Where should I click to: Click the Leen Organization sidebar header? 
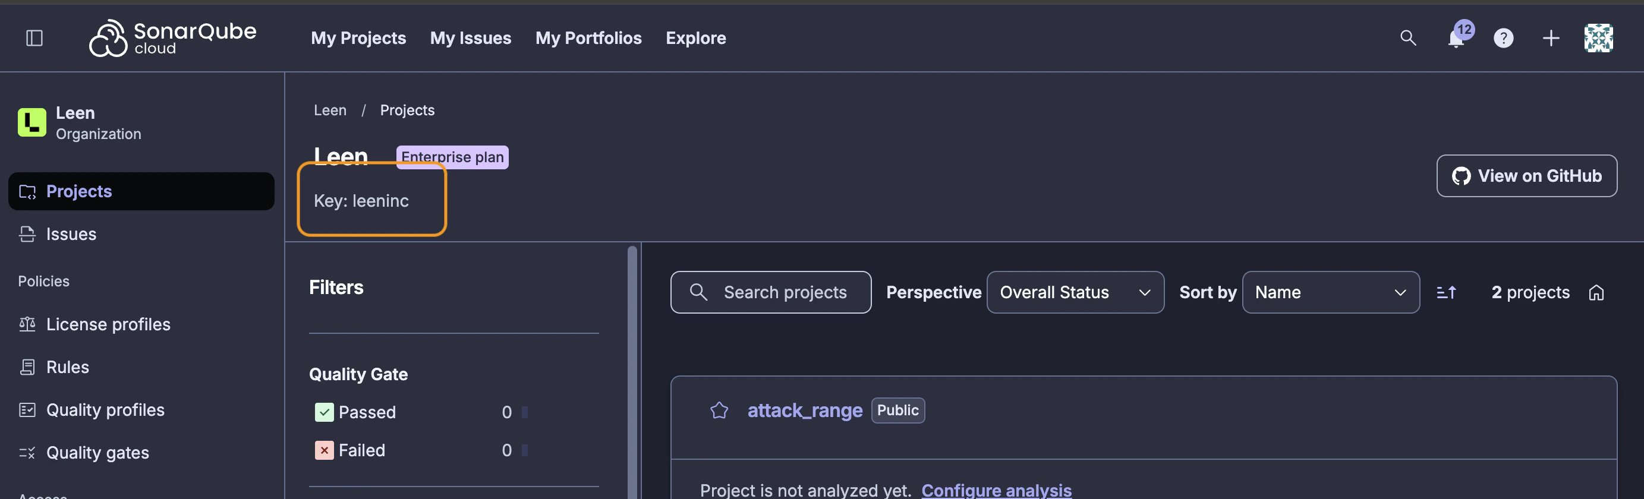pos(80,122)
